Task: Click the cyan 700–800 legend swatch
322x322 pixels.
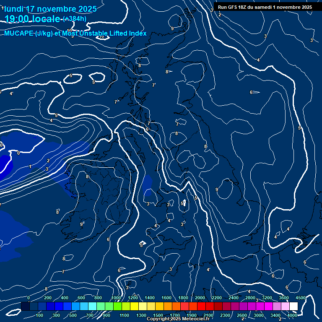Action: coord(92,306)
